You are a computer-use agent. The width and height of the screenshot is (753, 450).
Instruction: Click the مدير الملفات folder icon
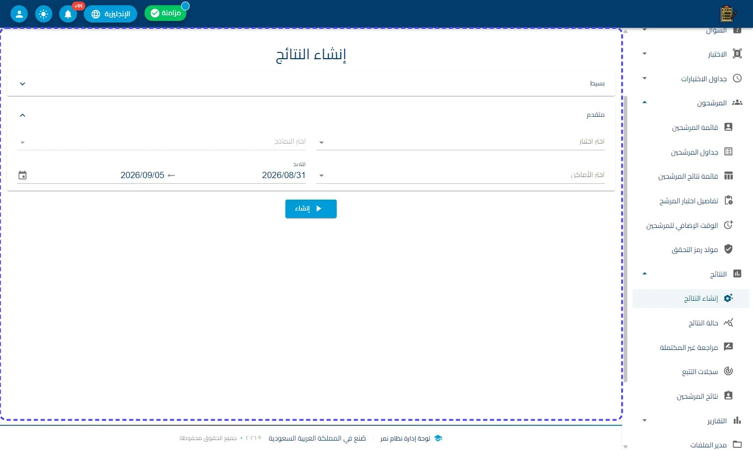[x=737, y=444]
